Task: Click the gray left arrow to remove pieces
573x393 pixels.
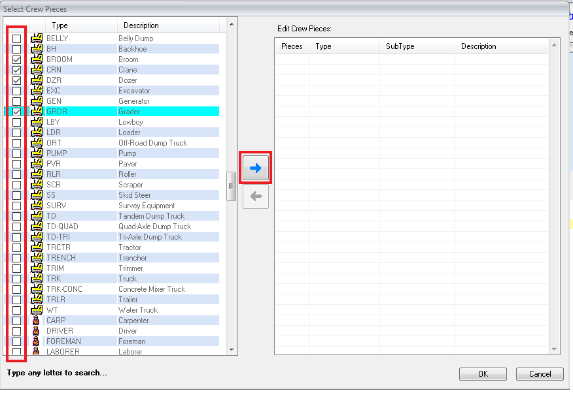Action: point(255,196)
